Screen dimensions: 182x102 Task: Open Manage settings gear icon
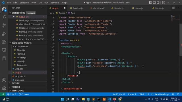4,88
